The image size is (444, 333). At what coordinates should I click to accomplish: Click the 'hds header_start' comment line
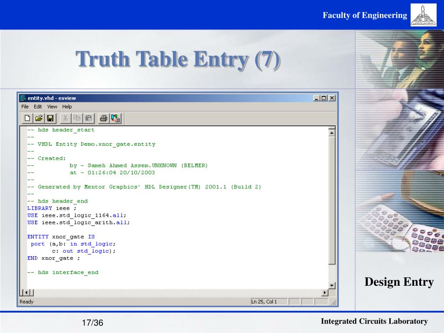click(x=61, y=130)
